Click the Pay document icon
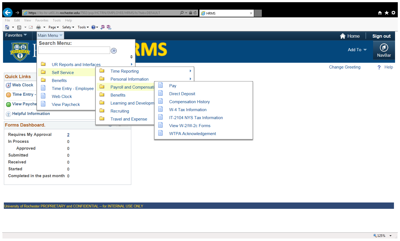Image resolution: width=400 pixels, height=241 pixels. (x=160, y=85)
